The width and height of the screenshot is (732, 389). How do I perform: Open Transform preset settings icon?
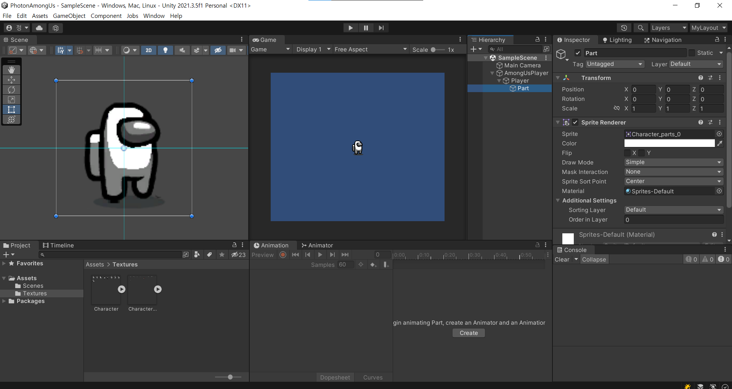pyautogui.click(x=710, y=78)
